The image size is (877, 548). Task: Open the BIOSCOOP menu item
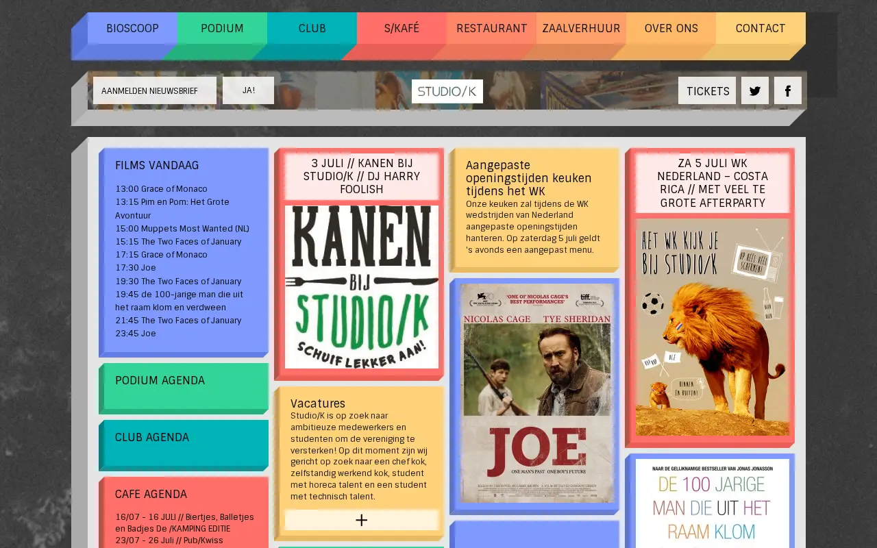(132, 28)
